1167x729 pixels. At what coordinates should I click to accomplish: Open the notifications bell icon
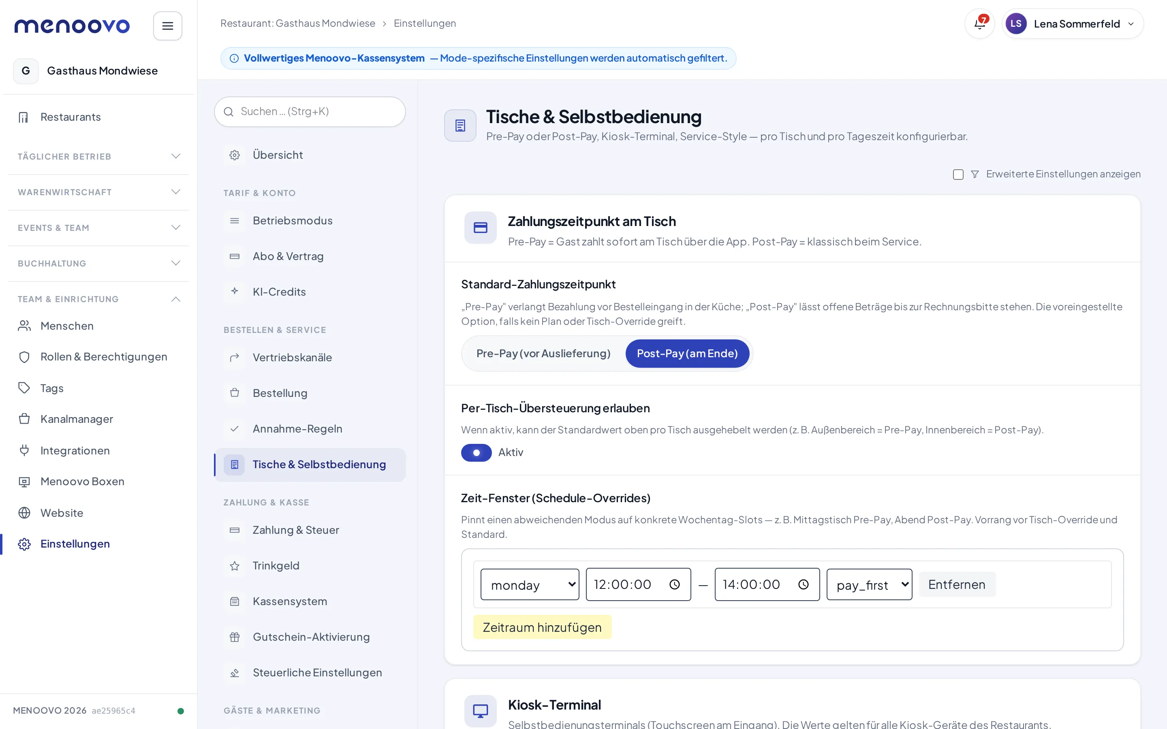[x=979, y=23]
